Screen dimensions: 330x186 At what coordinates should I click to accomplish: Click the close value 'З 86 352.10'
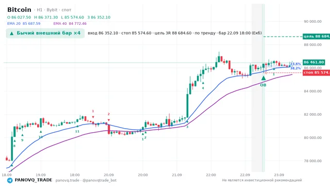[99, 17]
